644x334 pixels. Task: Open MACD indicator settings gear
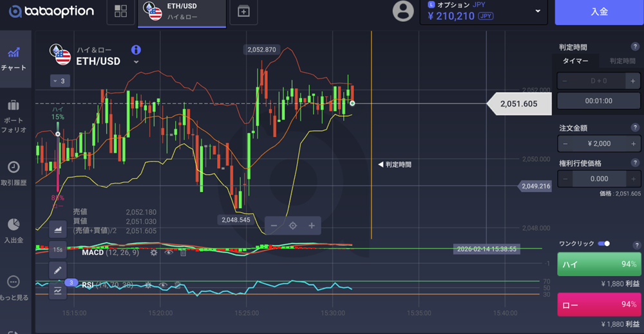pos(154,252)
